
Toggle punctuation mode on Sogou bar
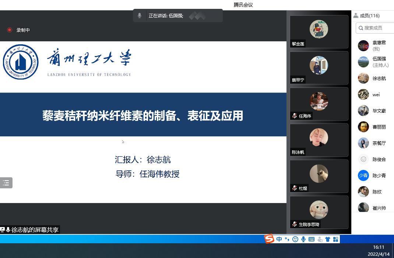[287, 239]
